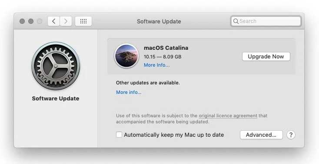Image resolution: width=319 pixels, height=164 pixels.
Task: Click the Other updates are available text
Action: [x=148, y=83]
